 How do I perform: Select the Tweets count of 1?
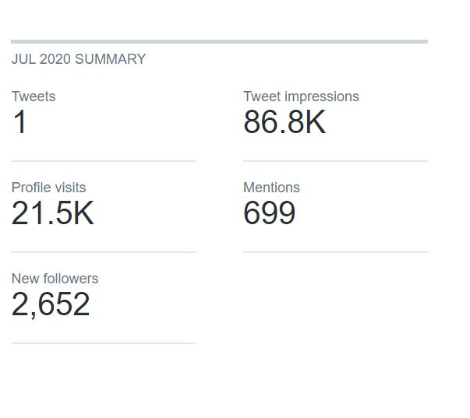[19, 122]
